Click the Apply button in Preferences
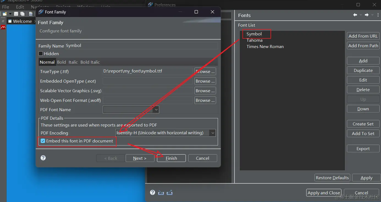The height and width of the screenshot is (202, 381). coord(366,178)
